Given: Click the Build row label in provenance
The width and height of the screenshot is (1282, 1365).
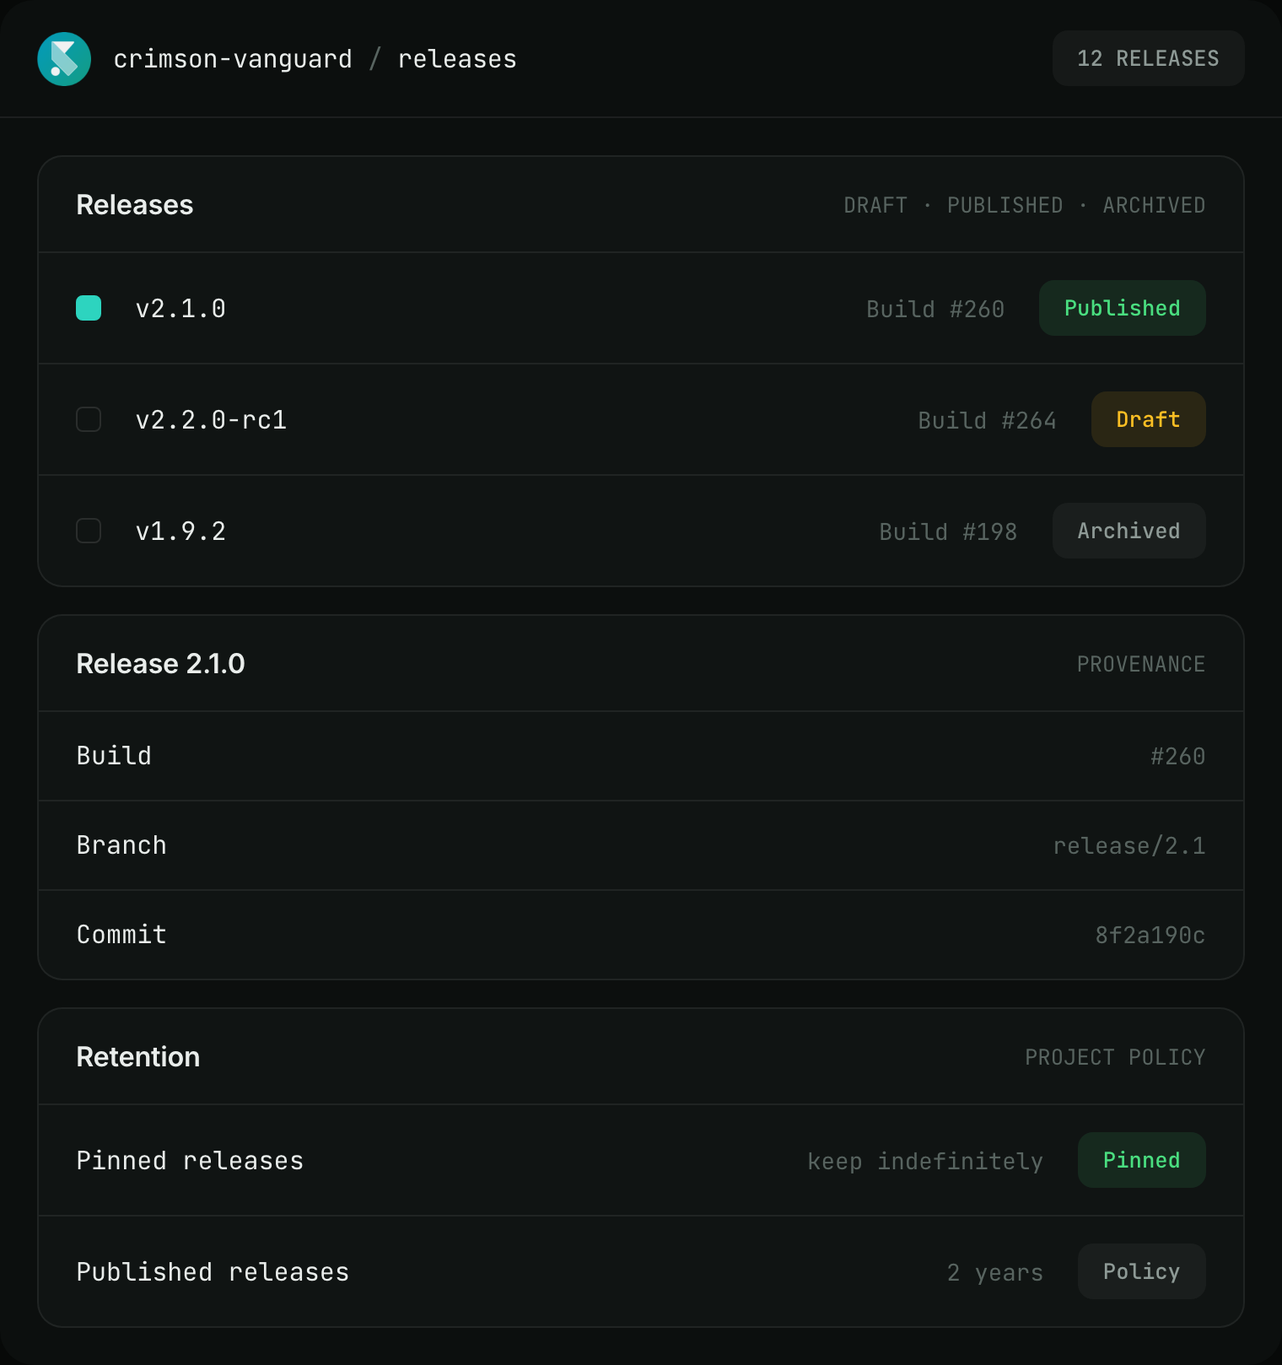Looking at the screenshot, I should (114, 756).
